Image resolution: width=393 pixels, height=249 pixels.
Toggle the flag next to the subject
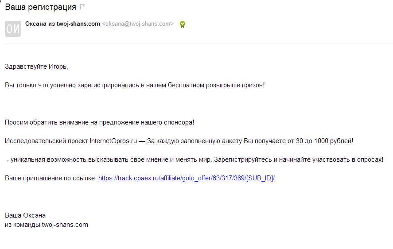(x=82, y=7)
